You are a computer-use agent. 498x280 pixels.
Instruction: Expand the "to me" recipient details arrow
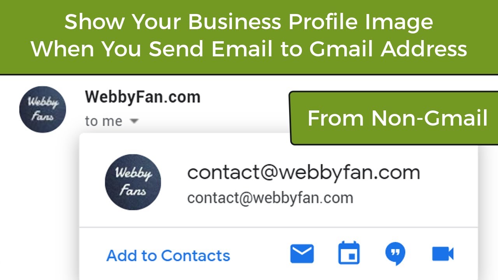click(134, 121)
